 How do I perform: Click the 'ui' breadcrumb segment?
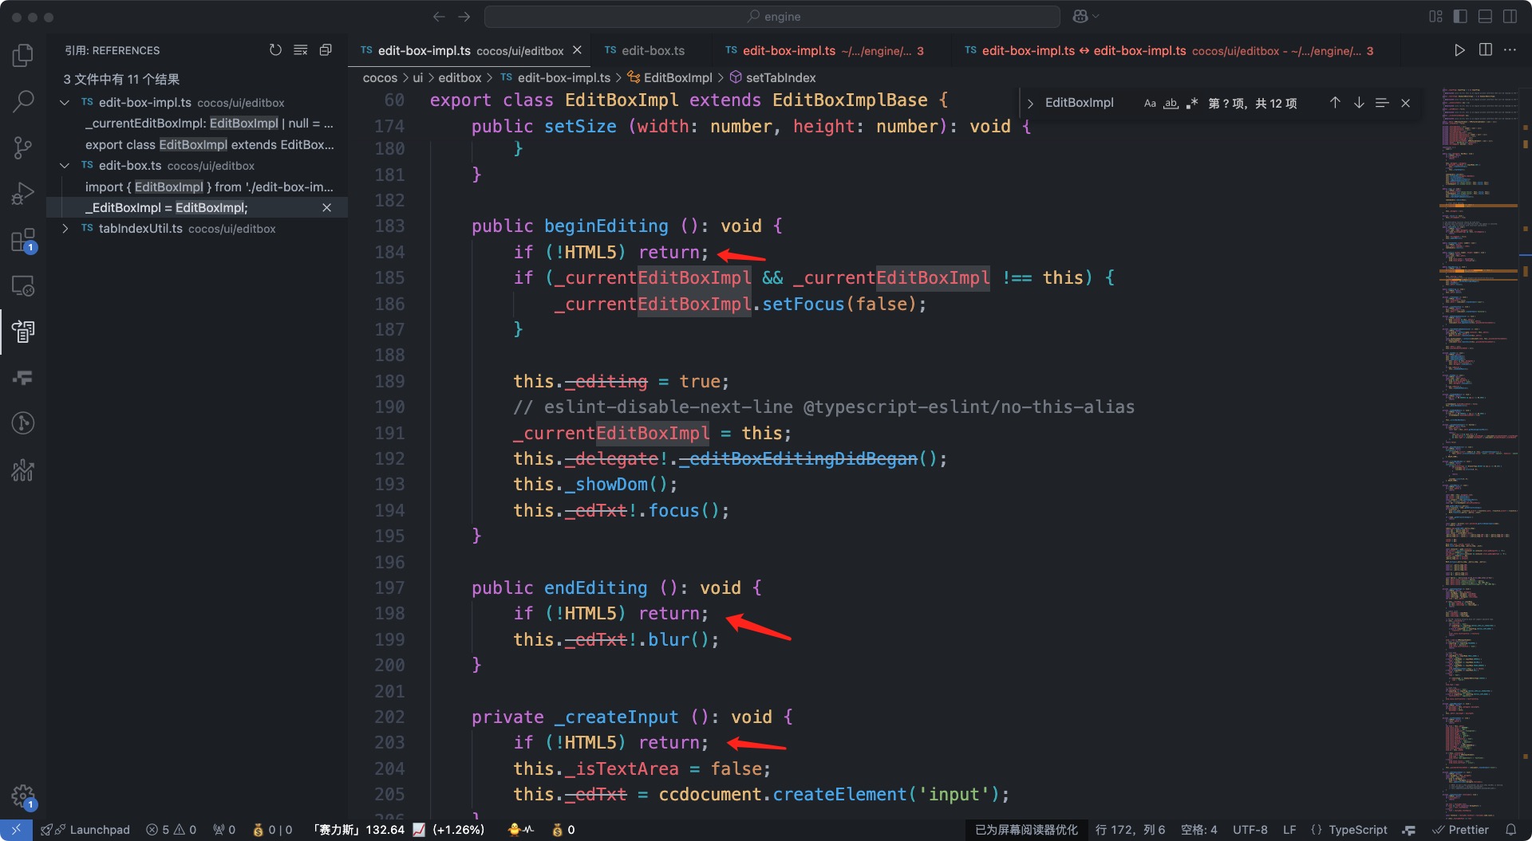pos(417,77)
